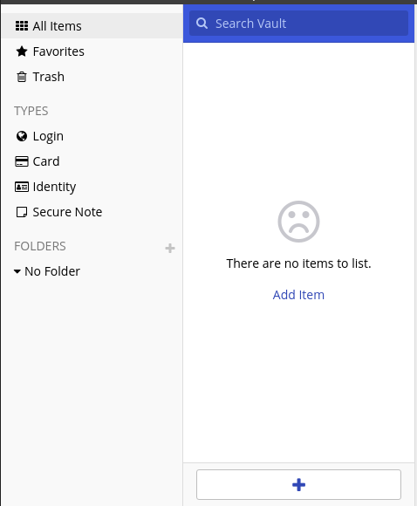
Task: Click the Identity ID card icon
Action: [x=22, y=187]
